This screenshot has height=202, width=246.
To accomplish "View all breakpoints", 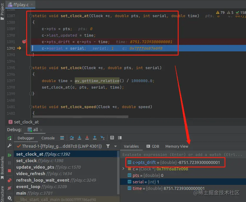I will pos(10,180).
